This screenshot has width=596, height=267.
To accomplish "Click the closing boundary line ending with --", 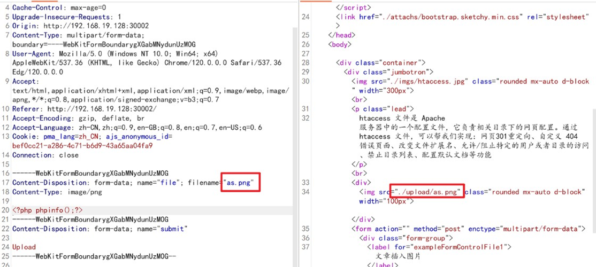I will click(94, 256).
